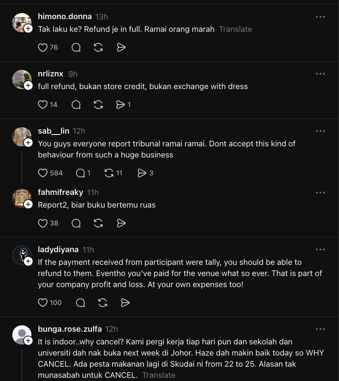The image size is (339, 381).
Task: Open three-dot menu on ladydiyana's comment
Action: coord(320,249)
